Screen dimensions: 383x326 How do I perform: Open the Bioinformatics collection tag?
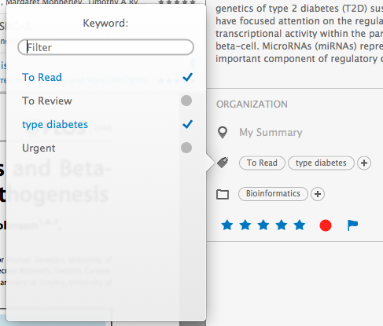(x=273, y=194)
